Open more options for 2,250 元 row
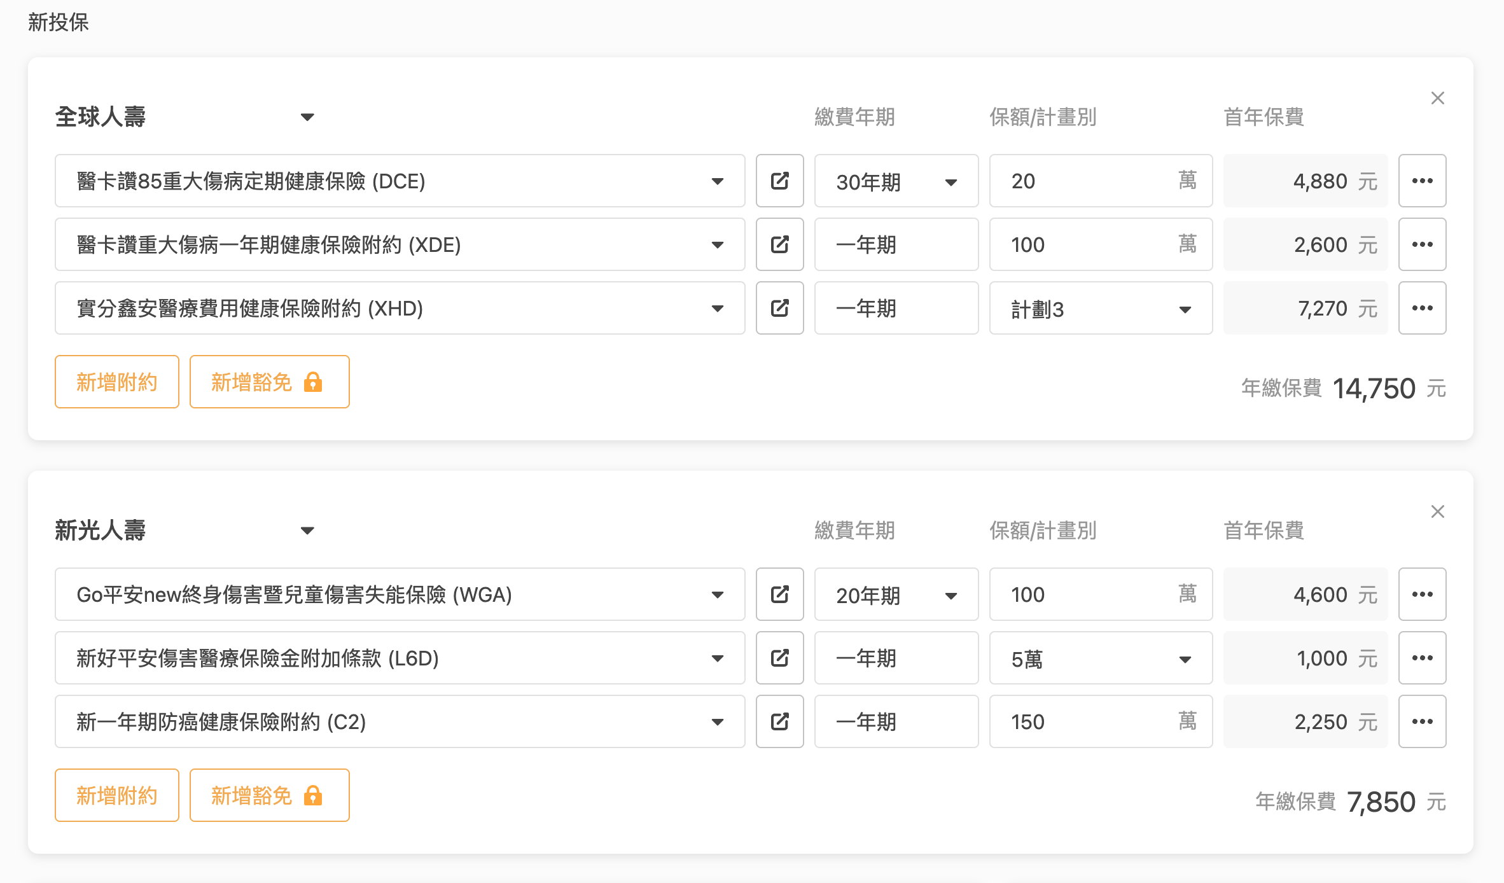This screenshot has height=883, width=1504. [1422, 721]
